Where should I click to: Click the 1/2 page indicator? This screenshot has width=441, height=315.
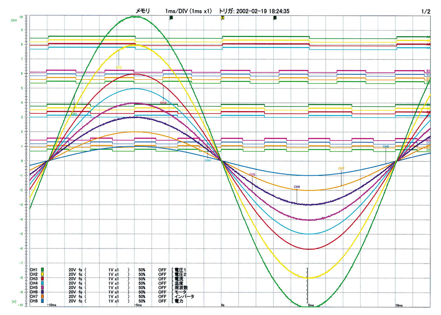click(x=426, y=11)
